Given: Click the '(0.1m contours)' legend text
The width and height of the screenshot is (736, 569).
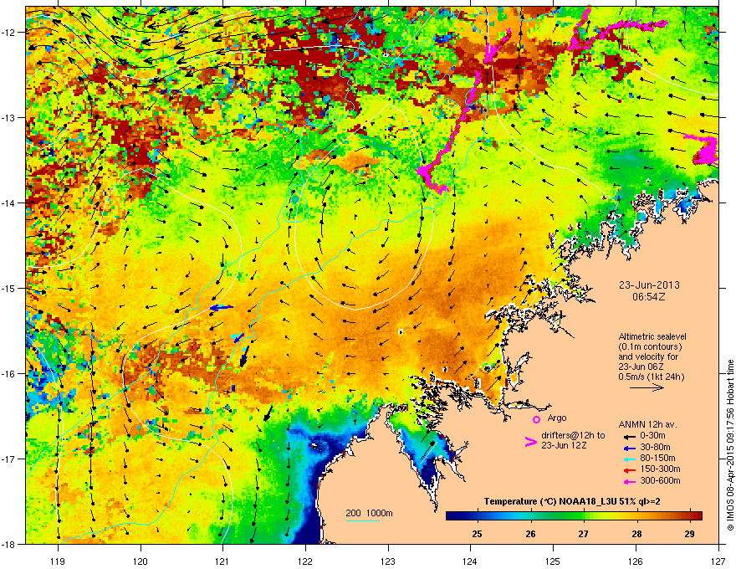Looking at the screenshot, I should pos(650,347).
